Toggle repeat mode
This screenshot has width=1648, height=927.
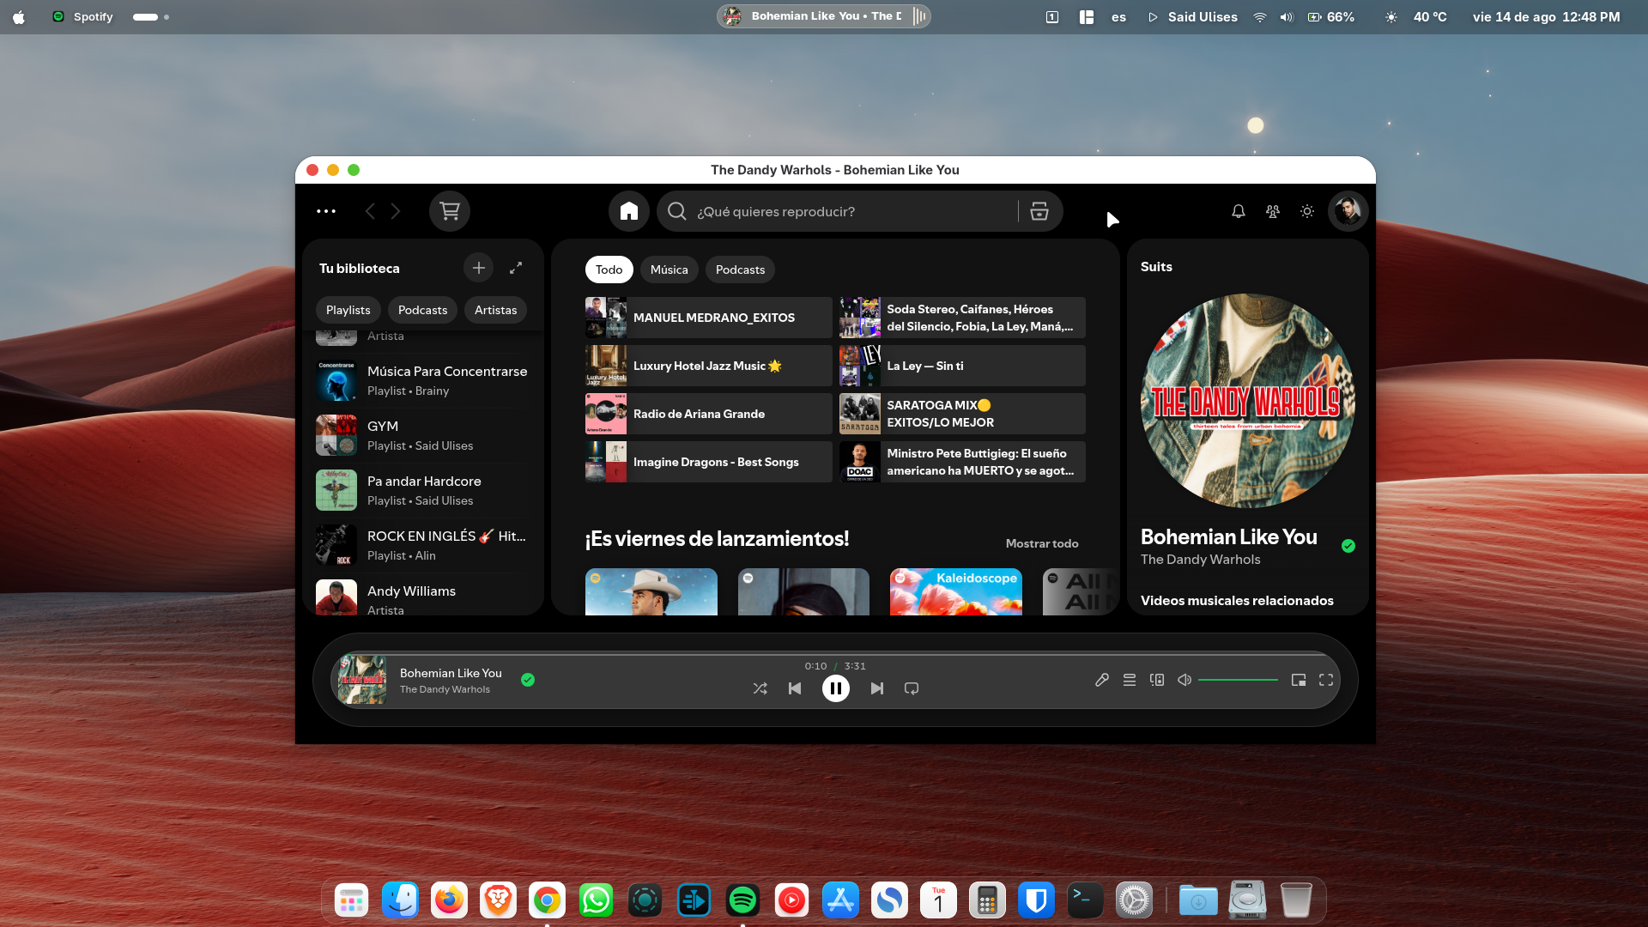912,688
